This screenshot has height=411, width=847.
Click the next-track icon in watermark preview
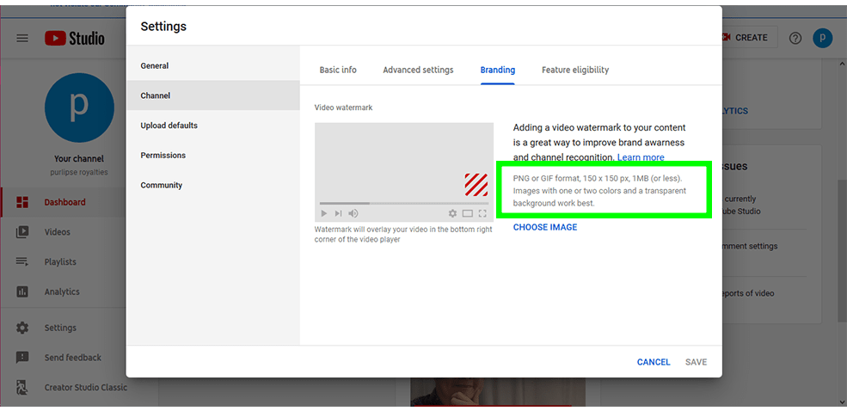pos(338,213)
